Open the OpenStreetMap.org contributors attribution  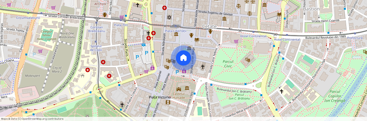[43, 119]
